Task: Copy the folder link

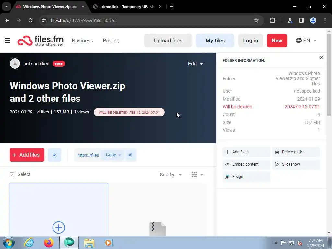Action: coord(111,155)
